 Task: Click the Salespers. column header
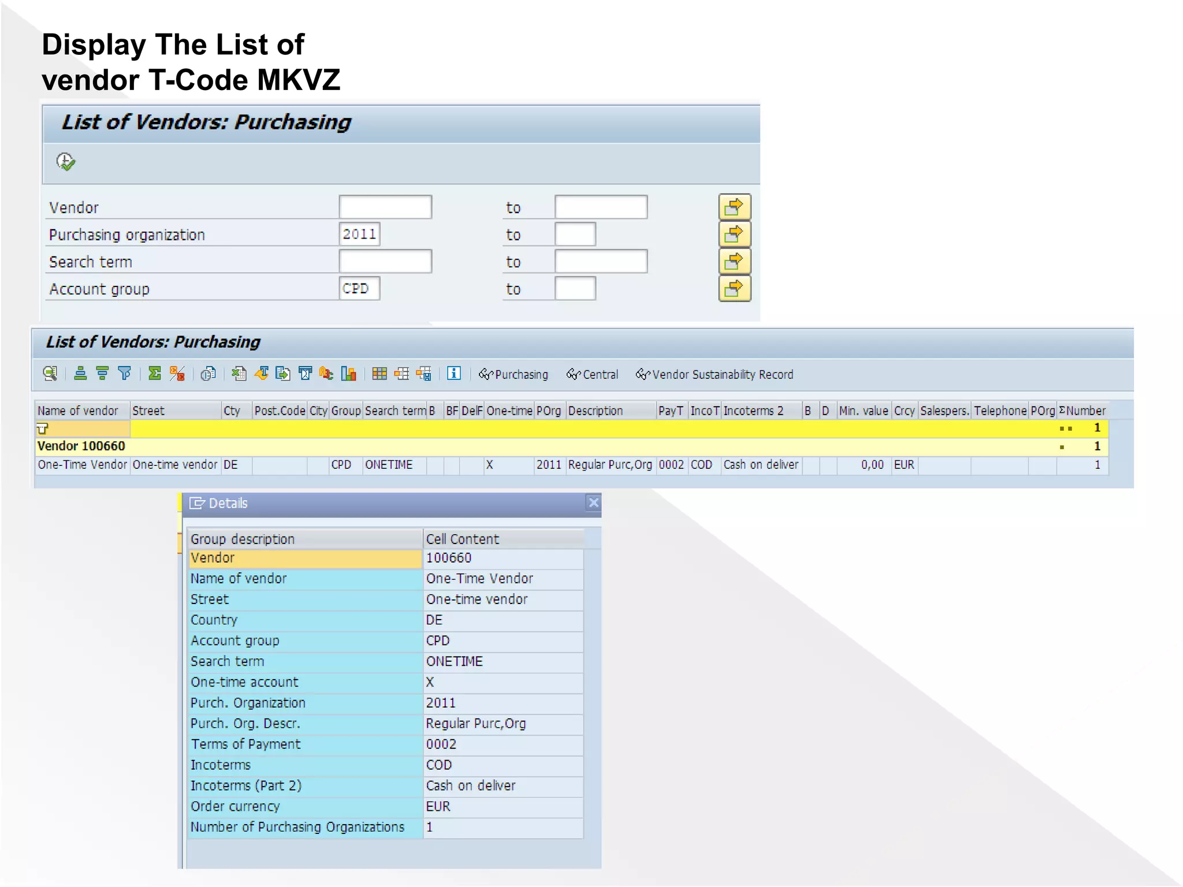click(x=944, y=411)
